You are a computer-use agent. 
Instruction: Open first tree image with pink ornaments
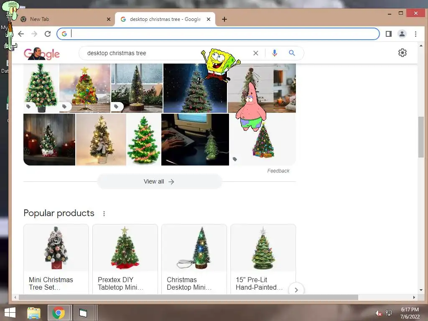pos(41,88)
